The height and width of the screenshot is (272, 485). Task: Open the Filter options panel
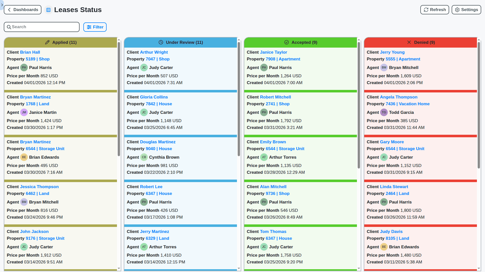click(x=95, y=27)
